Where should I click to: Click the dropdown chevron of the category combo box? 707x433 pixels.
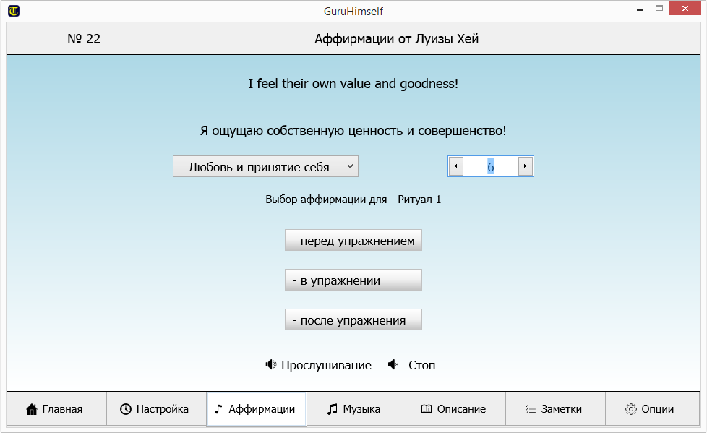350,166
